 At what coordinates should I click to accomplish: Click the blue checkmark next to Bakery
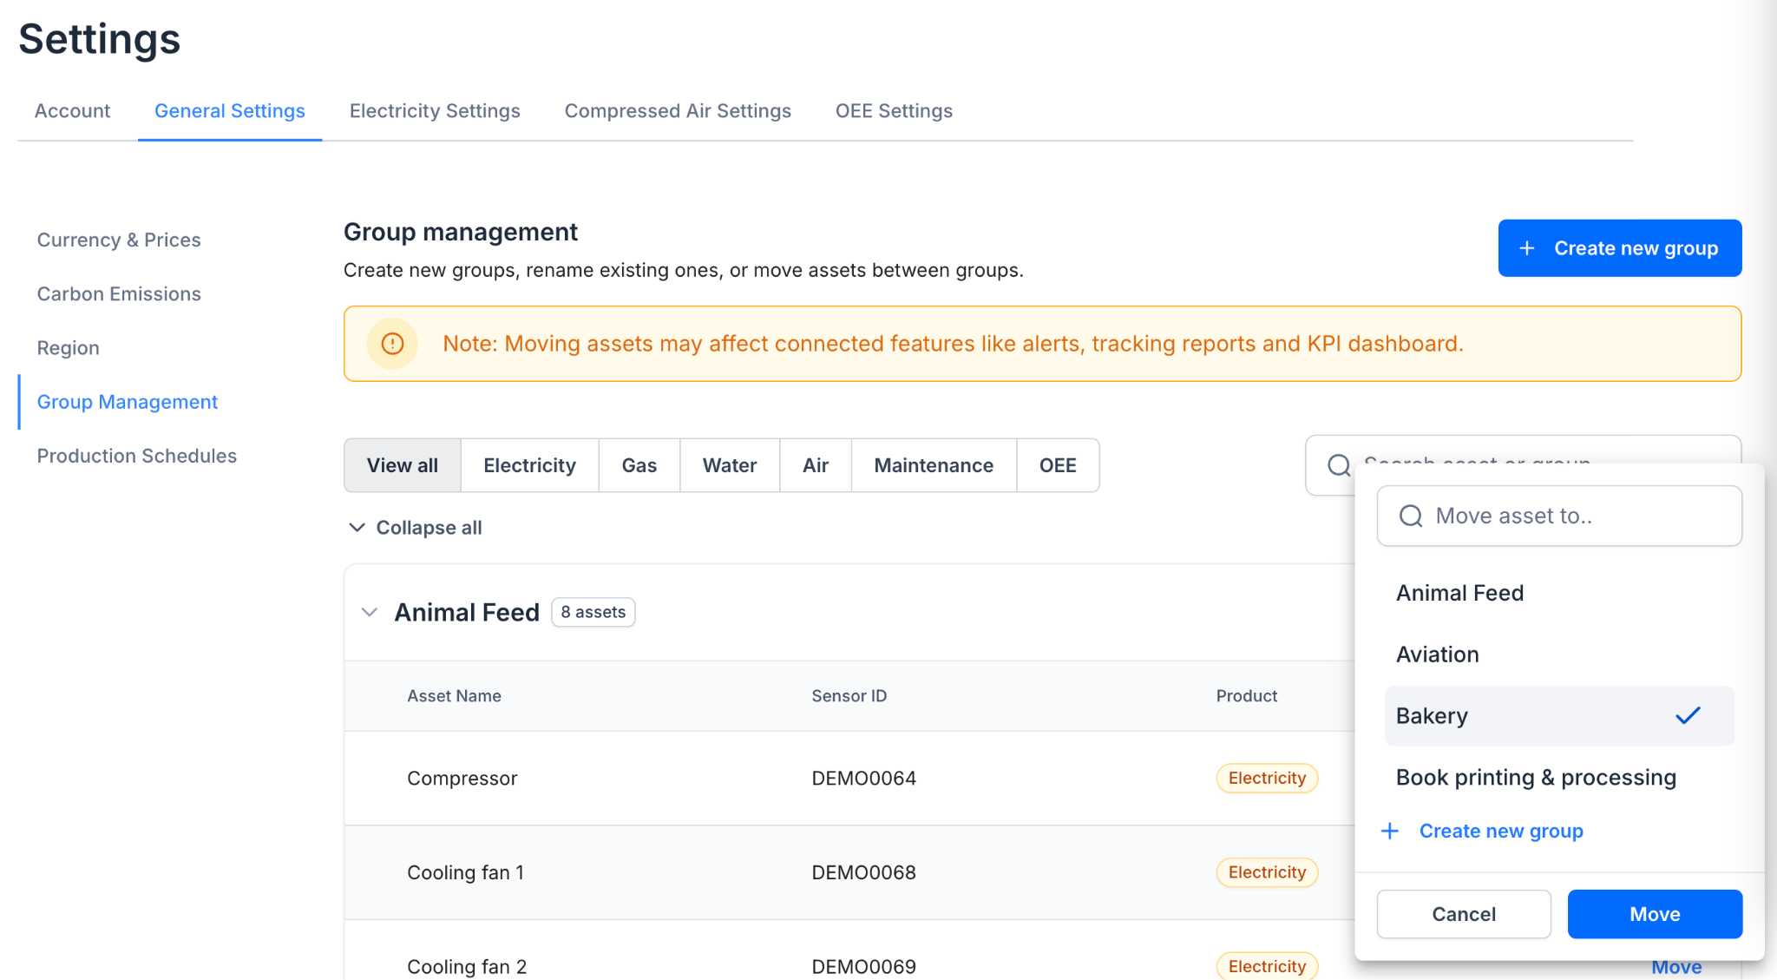1688,715
